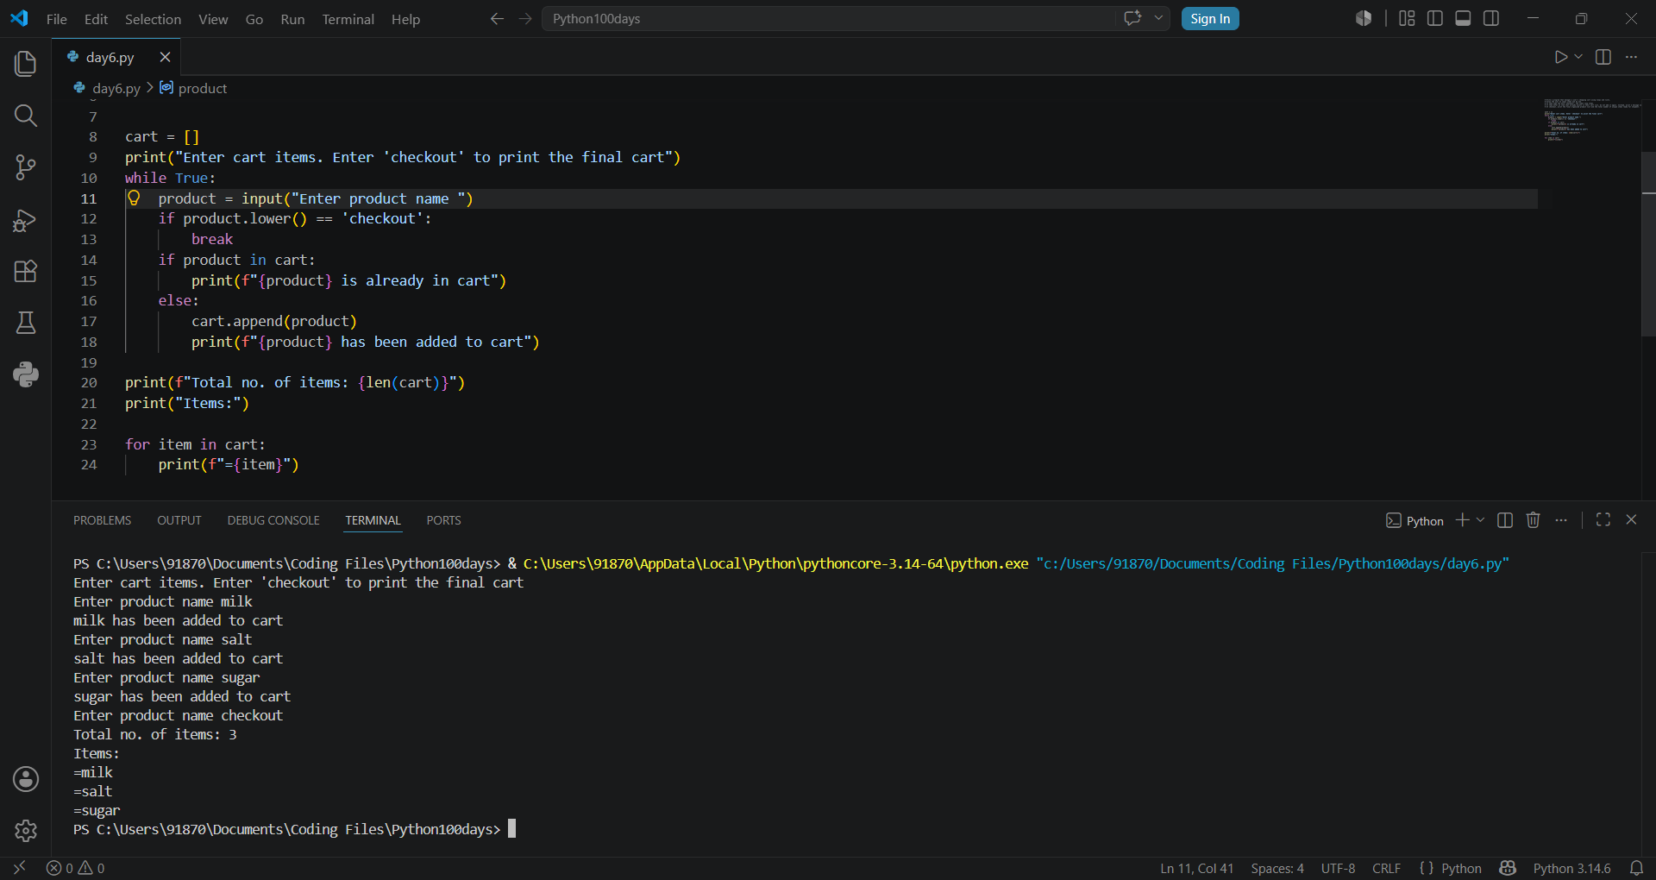
Task: Click Ln 11, Col 41 in status bar
Action: pos(1197,868)
